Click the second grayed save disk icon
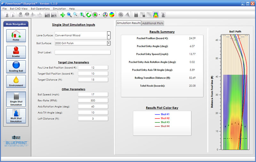 (x=54, y=15)
